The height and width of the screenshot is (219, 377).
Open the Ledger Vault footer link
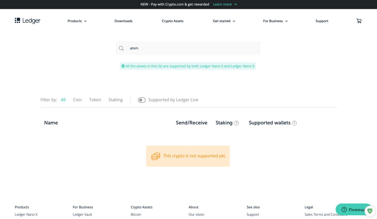[82, 215]
